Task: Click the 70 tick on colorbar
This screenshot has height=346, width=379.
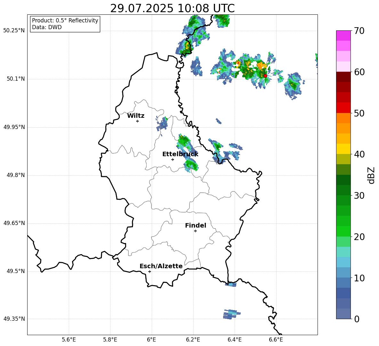Action: coord(359,31)
